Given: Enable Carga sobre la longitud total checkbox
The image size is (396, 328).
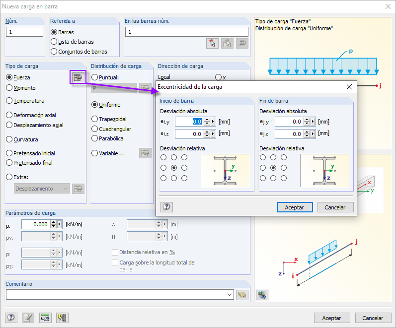Looking at the screenshot, I should pos(115,262).
